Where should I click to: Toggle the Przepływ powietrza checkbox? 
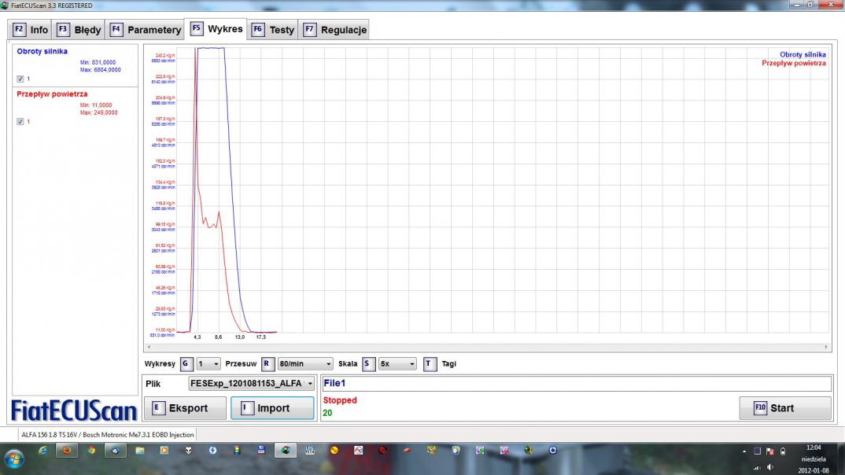[20, 121]
